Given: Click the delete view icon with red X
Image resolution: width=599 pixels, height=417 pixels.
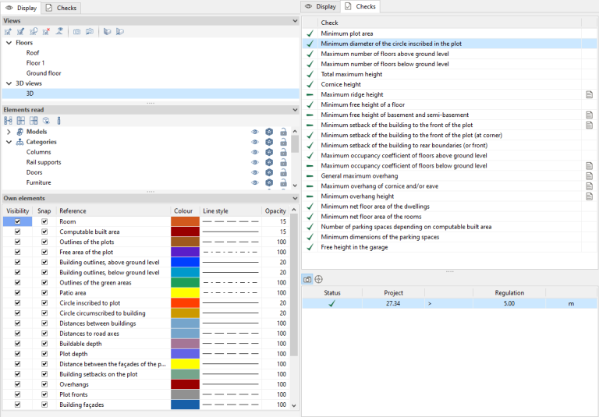Looking at the screenshot, I should [46, 32].
